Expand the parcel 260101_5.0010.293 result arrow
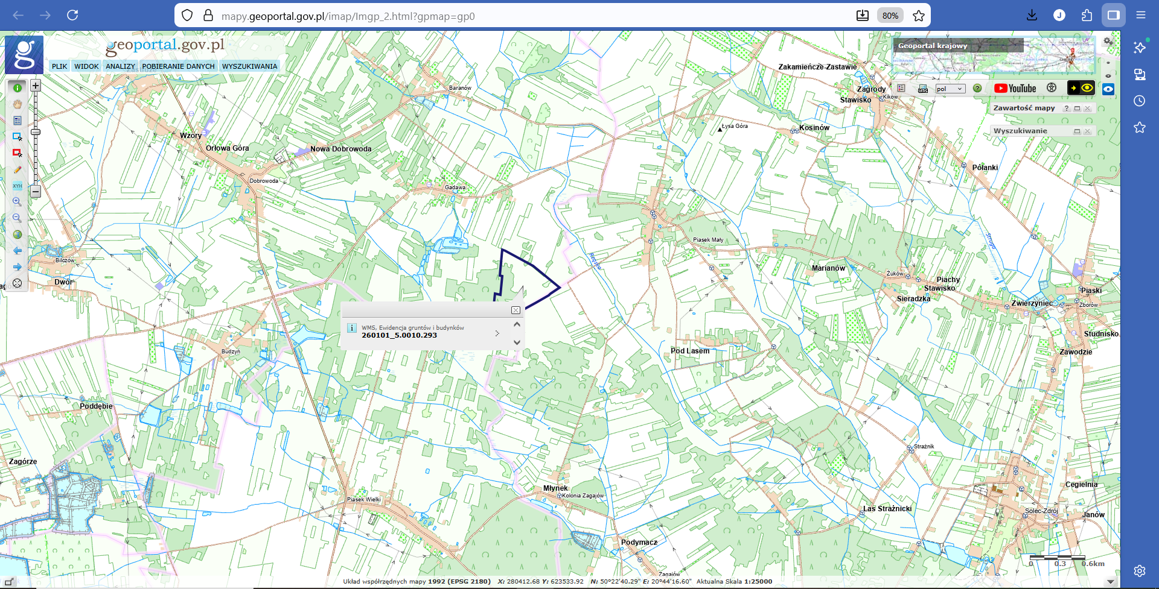Image resolution: width=1159 pixels, height=589 pixels. [x=497, y=333]
